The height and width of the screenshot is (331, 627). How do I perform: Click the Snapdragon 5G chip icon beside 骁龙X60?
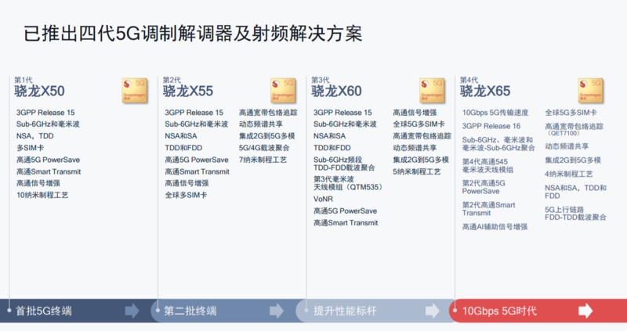[x=433, y=91]
